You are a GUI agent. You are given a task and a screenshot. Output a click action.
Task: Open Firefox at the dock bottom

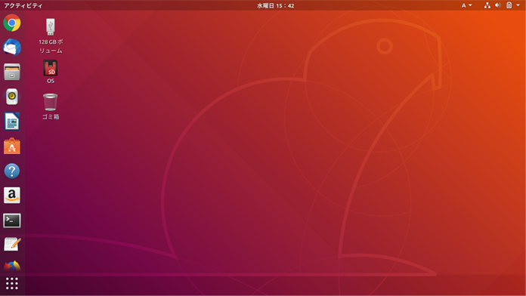coord(12,266)
